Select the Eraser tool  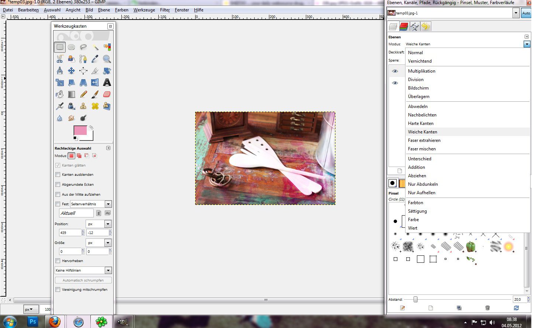[107, 94]
